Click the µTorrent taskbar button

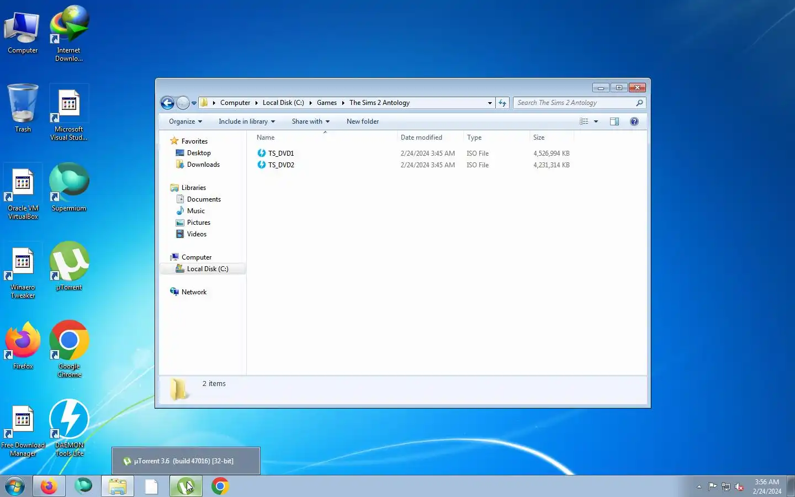186,487
